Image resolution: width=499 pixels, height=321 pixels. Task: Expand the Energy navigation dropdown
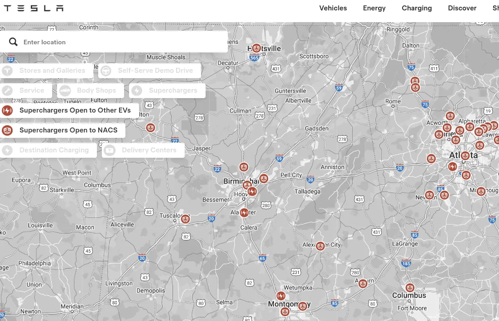(x=374, y=8)
